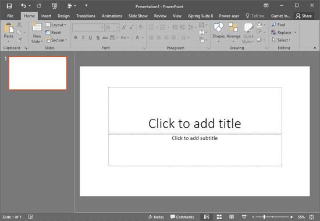
Task: Toggle text shadow S button
Action: tap(98, 37)
